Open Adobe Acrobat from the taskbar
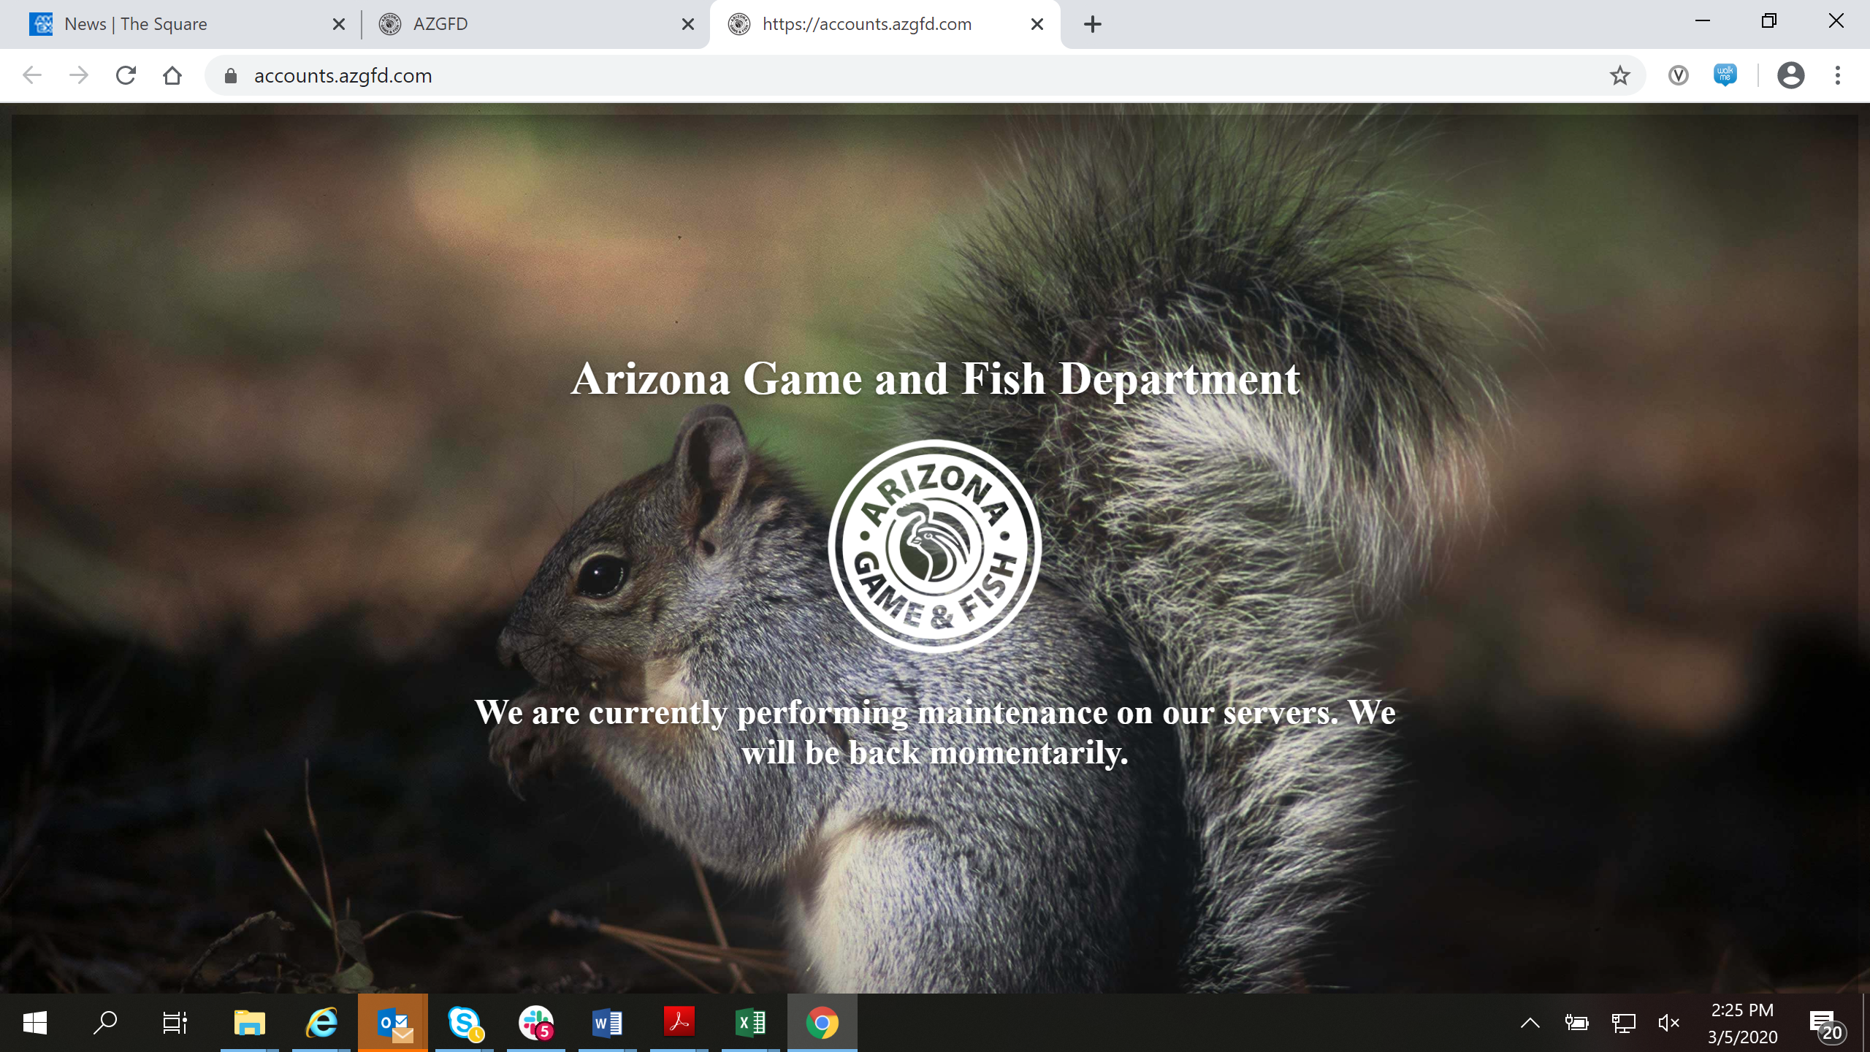The height and width of the screenshot is (1052, 1870). click(679, 1023)
